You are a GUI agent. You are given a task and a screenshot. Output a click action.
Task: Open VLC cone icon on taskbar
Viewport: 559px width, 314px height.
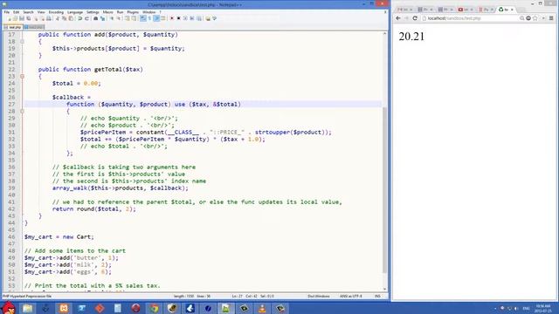click(x=262, y=308)
